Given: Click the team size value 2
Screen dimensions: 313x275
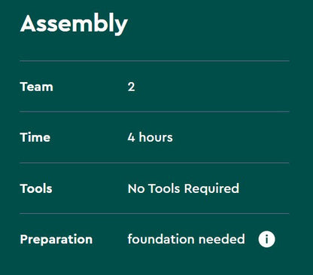Looking at the screenshot, I should click(132, 87).
